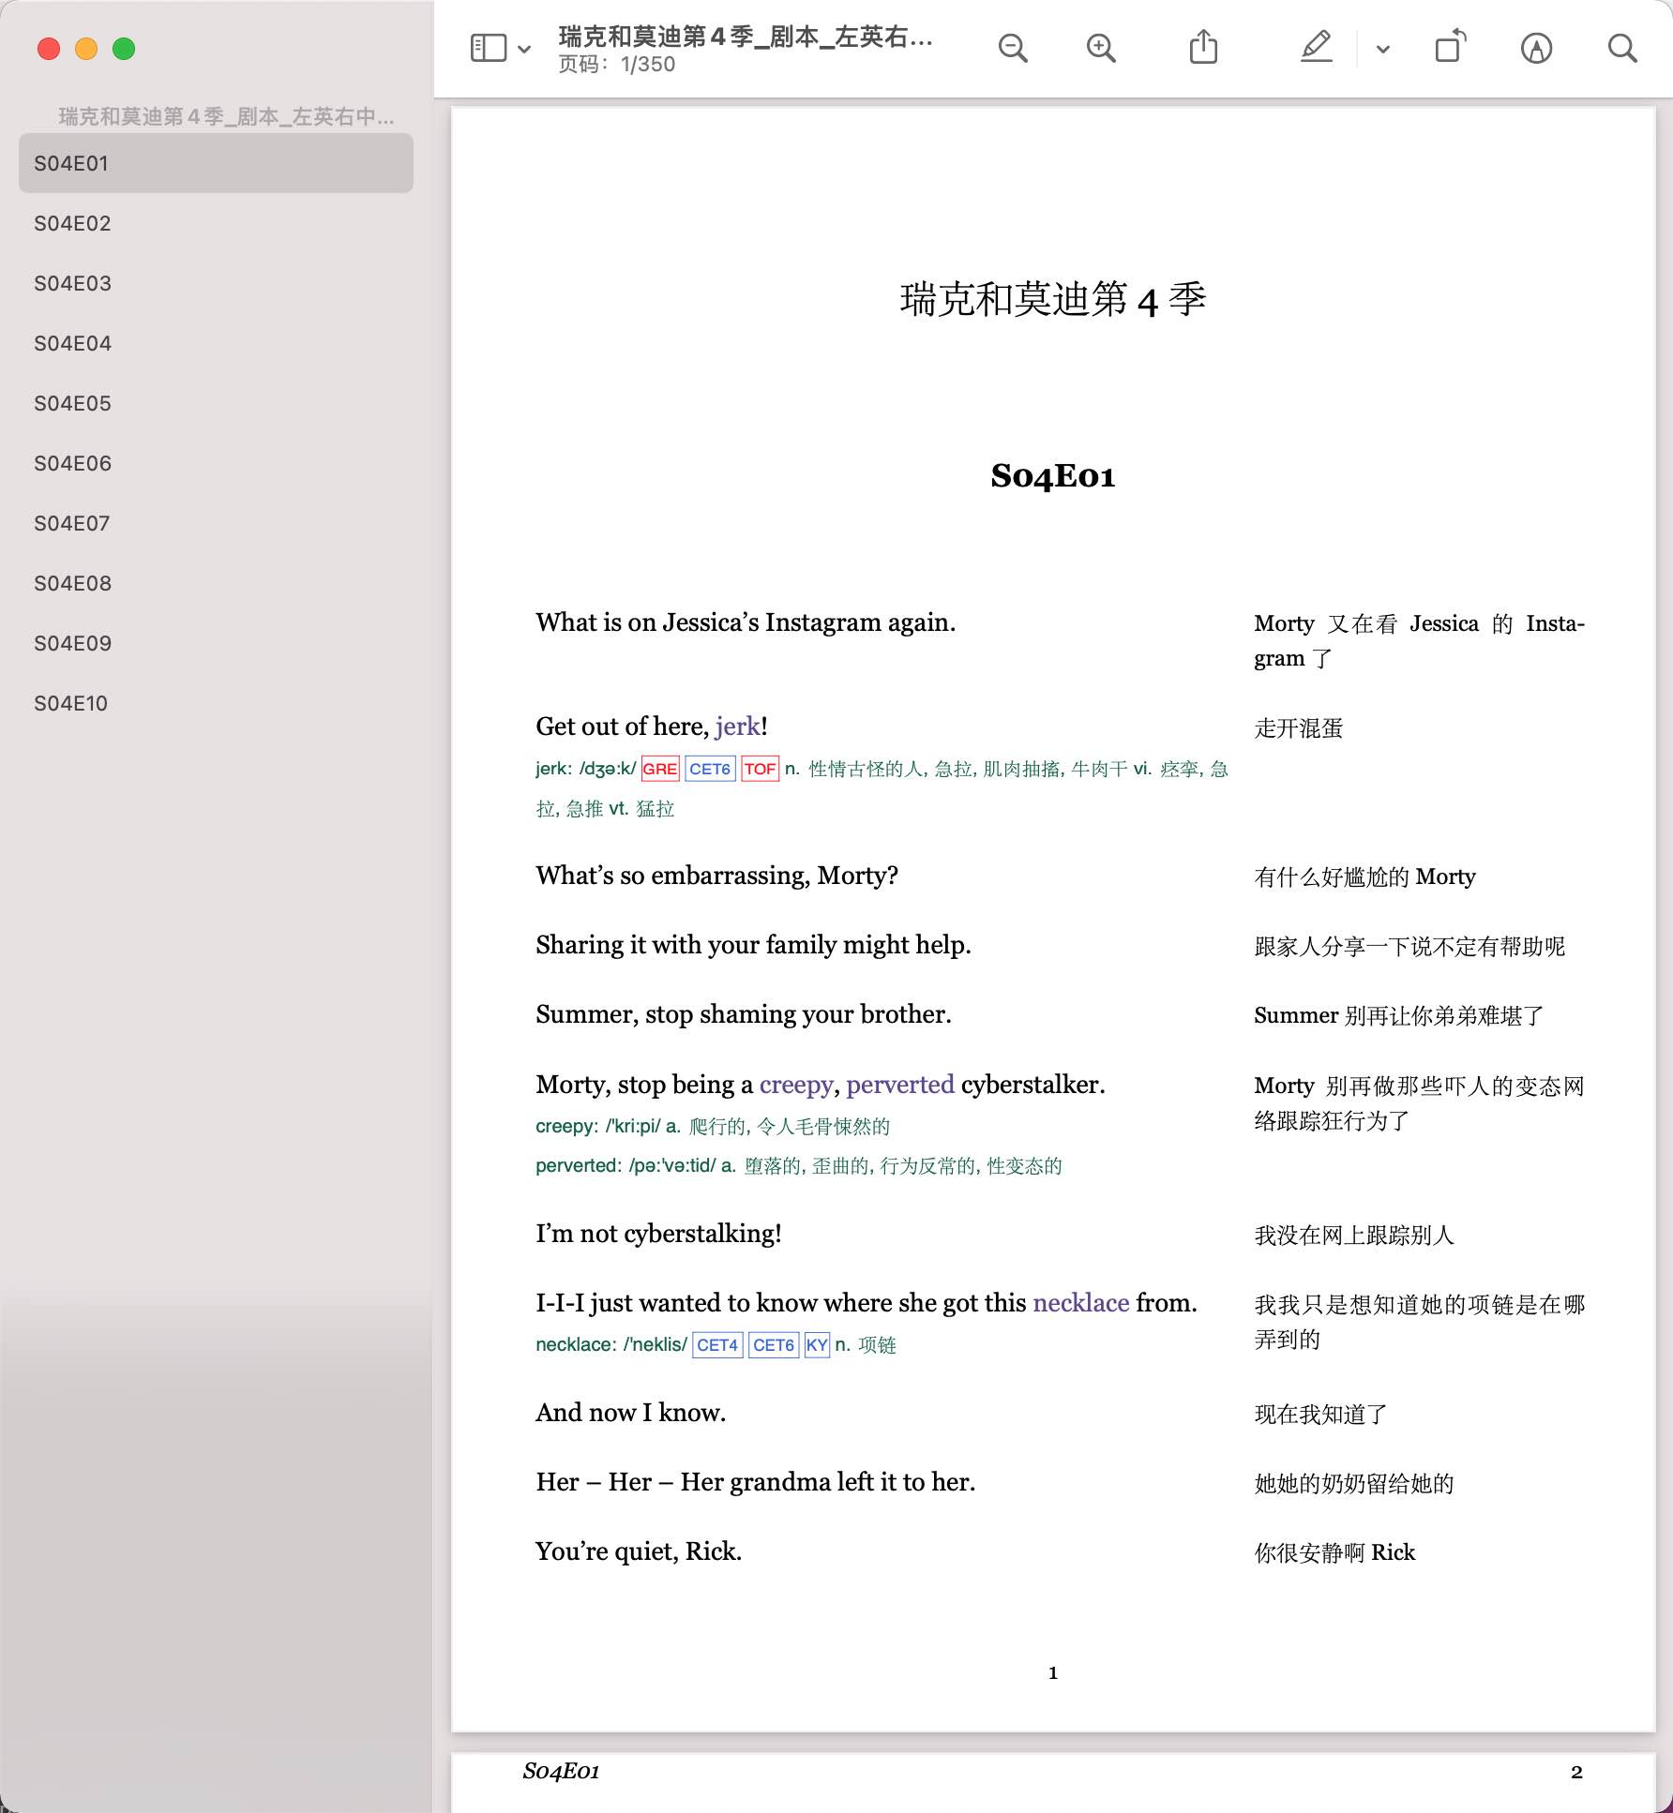1673x1813 pixels.
Task: Click the S04E01 header on page two
Action: pos(561,1771)
